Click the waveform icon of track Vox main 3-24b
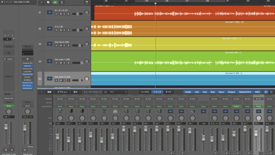 pyautogui.click(x=49, y=79)
